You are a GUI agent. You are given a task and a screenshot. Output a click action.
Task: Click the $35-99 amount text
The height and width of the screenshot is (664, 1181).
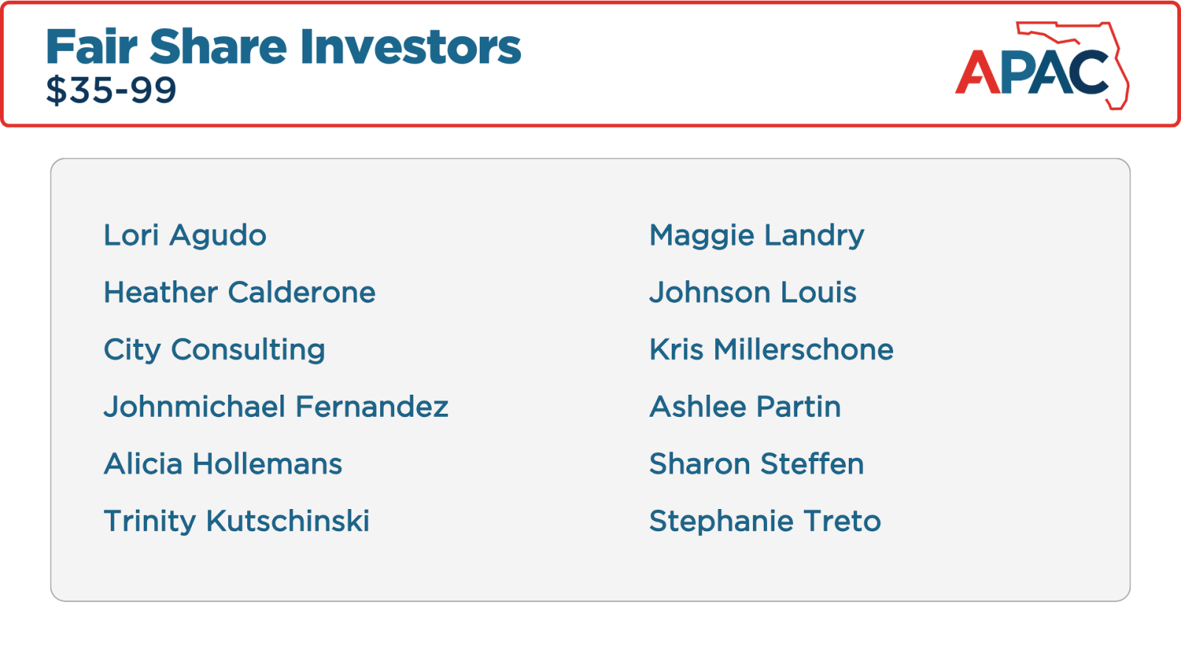[x=111, y=91]
